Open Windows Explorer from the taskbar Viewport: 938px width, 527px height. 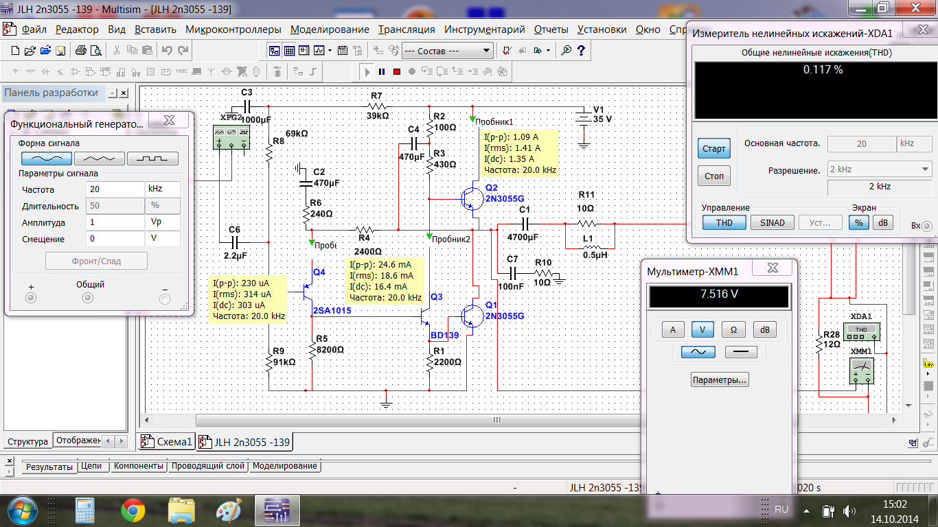click(x=181, y=511)
